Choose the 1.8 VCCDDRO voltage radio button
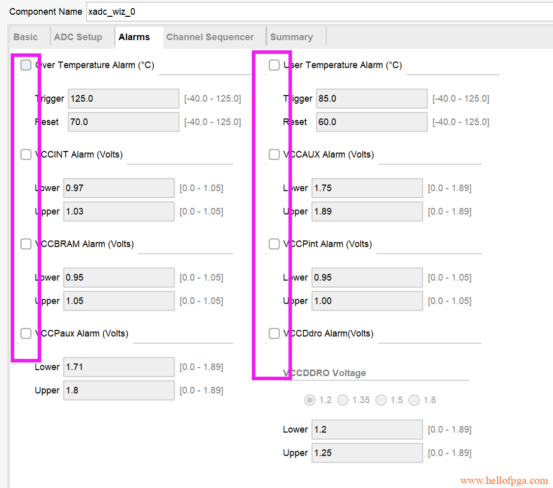The image size is (553, 488). (414, 400)
